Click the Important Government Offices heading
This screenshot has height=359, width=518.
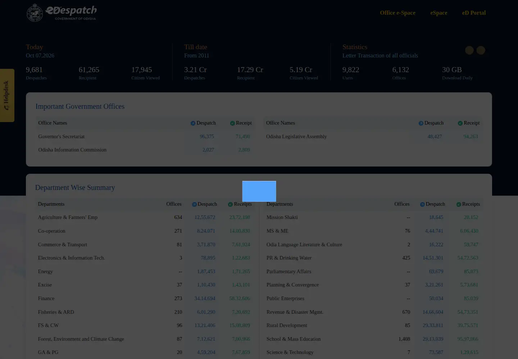click(80, 106)
